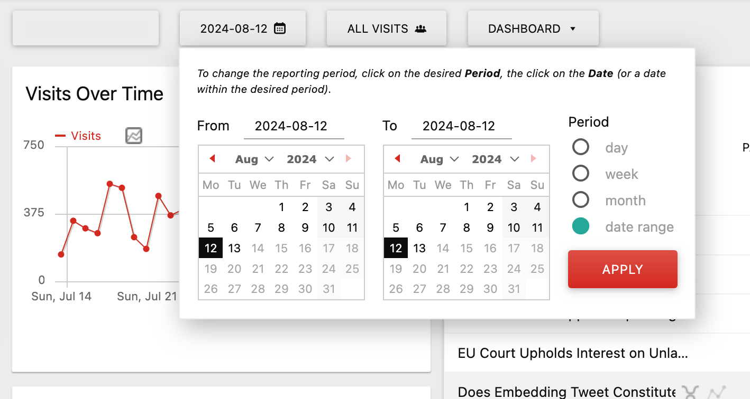
Task: Click the peak data point on Visits chart
Action: (109, 184)
